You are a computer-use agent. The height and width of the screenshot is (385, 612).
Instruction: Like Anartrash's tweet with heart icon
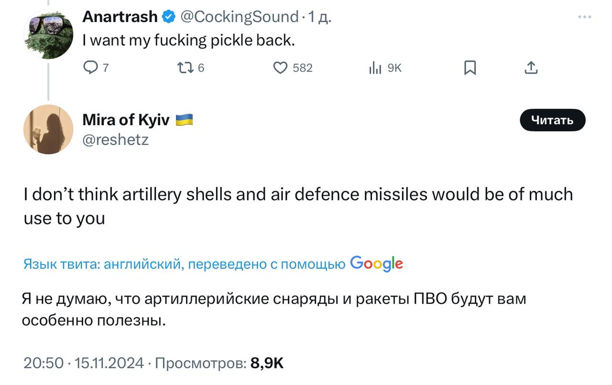click(x=280, y=68)
